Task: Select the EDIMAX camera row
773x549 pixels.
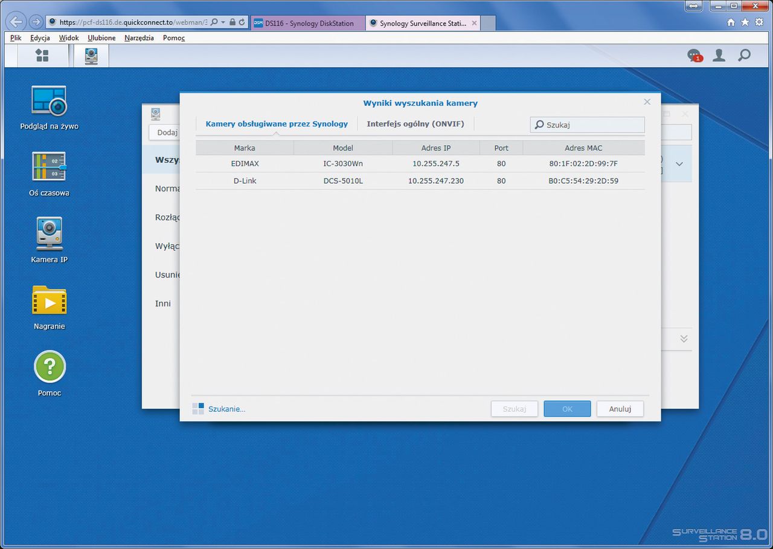Action: click(420, 163)
